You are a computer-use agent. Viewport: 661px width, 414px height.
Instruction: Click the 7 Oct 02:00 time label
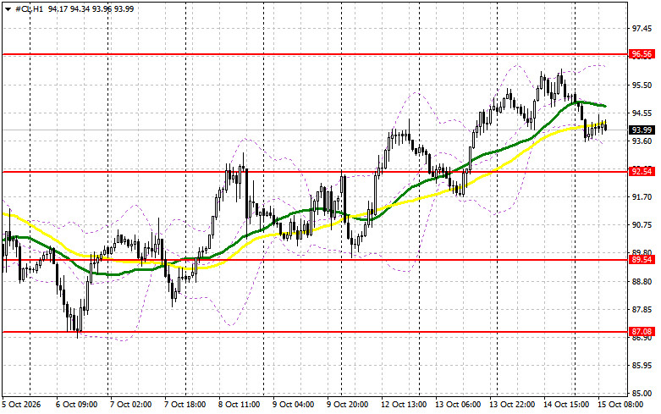click(130, 405)
